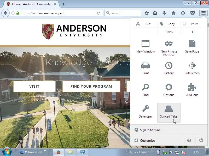Click the Action Center flag tray icon

point(171,152)
